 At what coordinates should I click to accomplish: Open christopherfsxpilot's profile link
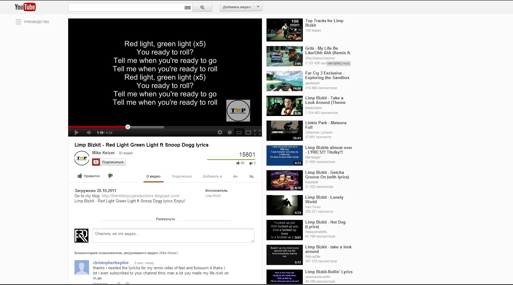coord(111,263)
